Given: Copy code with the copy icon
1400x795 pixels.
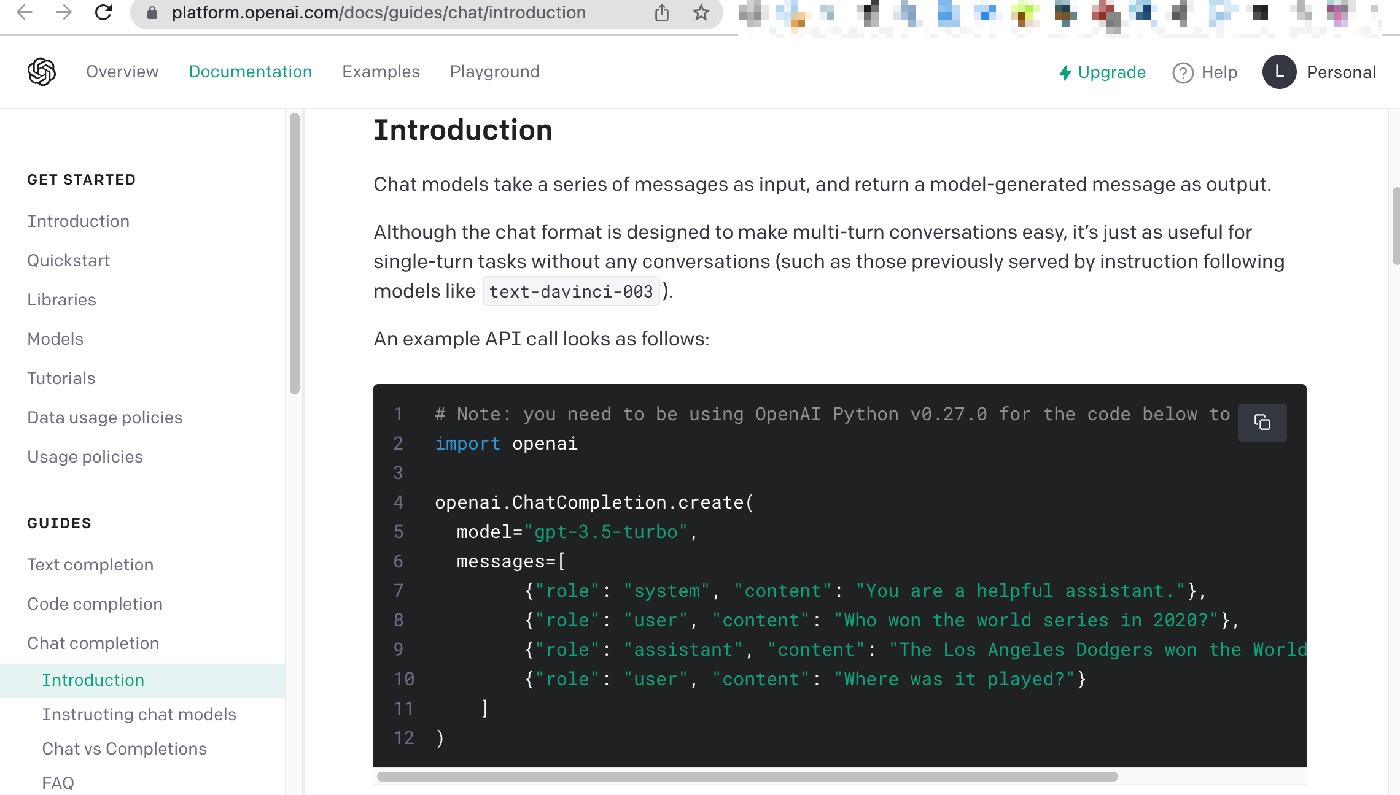Looking at the screenshot, I should [1262, 422].
